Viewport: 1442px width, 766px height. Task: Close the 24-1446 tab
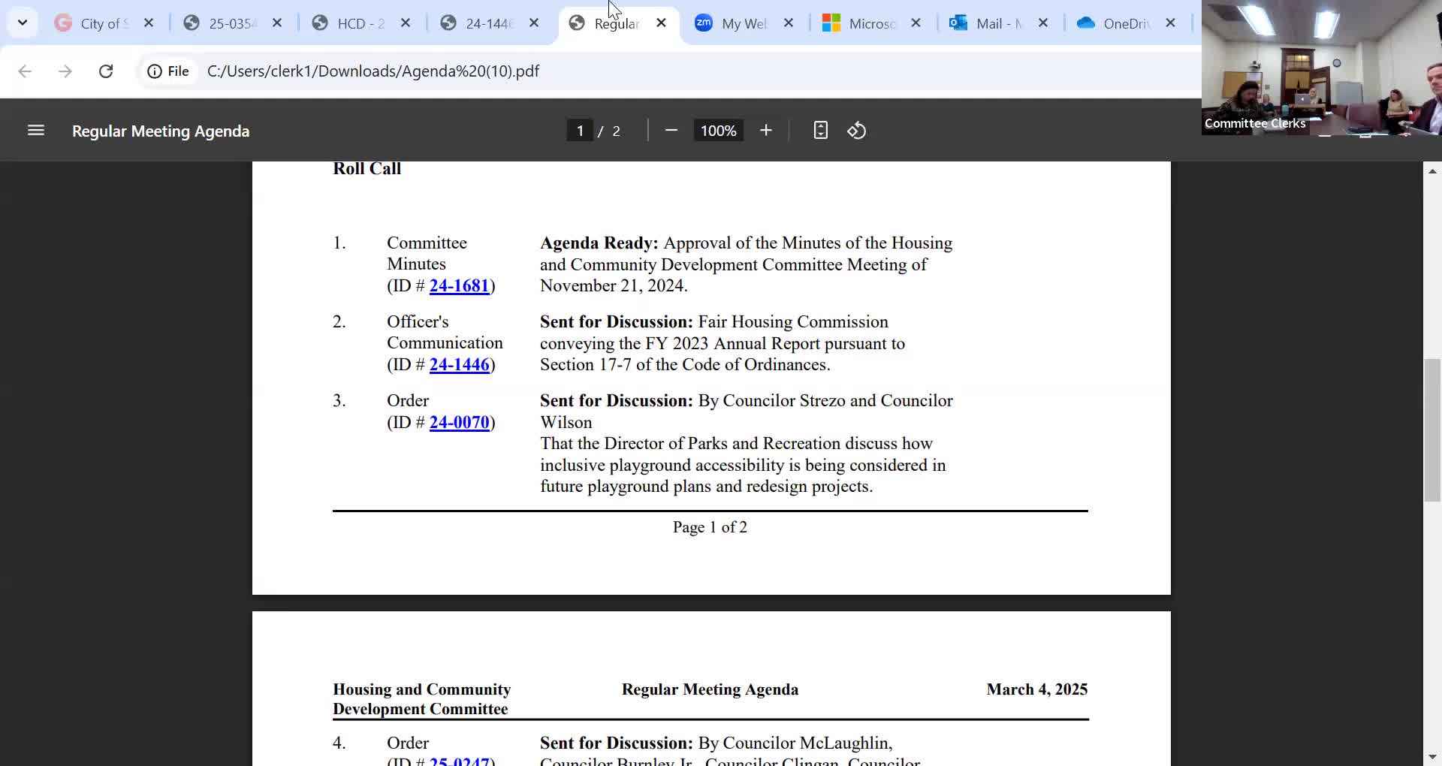534,23
